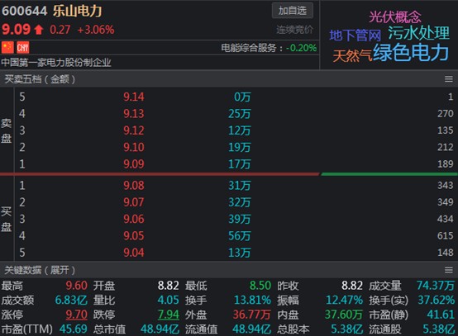Click the 成交量 value 74.37万

(x=436, y=286)
